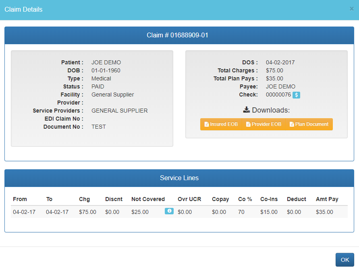This screenshot has height=269, width=359.
Task: Click Service Providers value GENERAL SUPPLIER
Action: (x=120, y=111)
